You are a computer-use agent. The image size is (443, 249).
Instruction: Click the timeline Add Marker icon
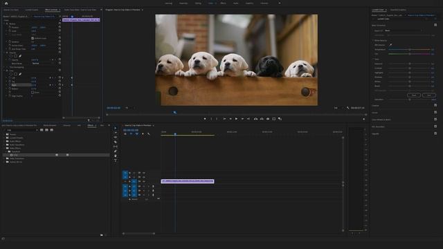coord(143,133)
